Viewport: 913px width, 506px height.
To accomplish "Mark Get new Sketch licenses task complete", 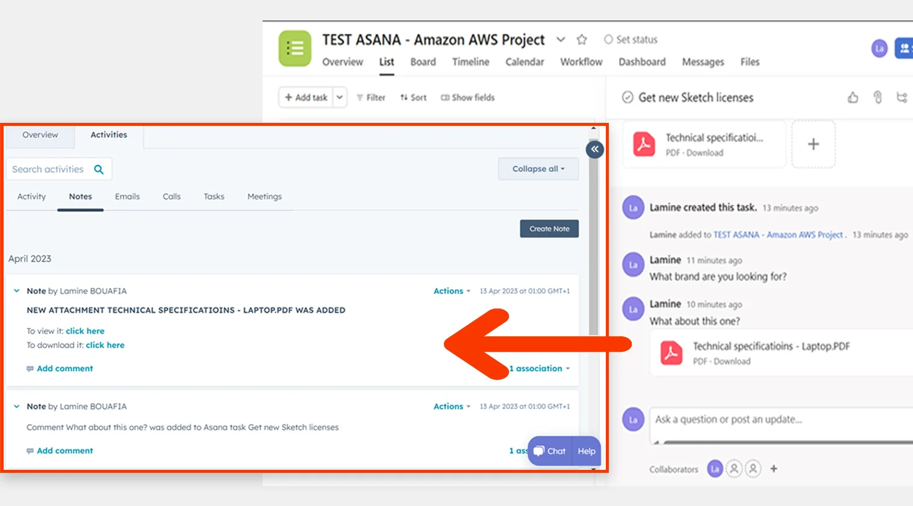I will [628, 97].
